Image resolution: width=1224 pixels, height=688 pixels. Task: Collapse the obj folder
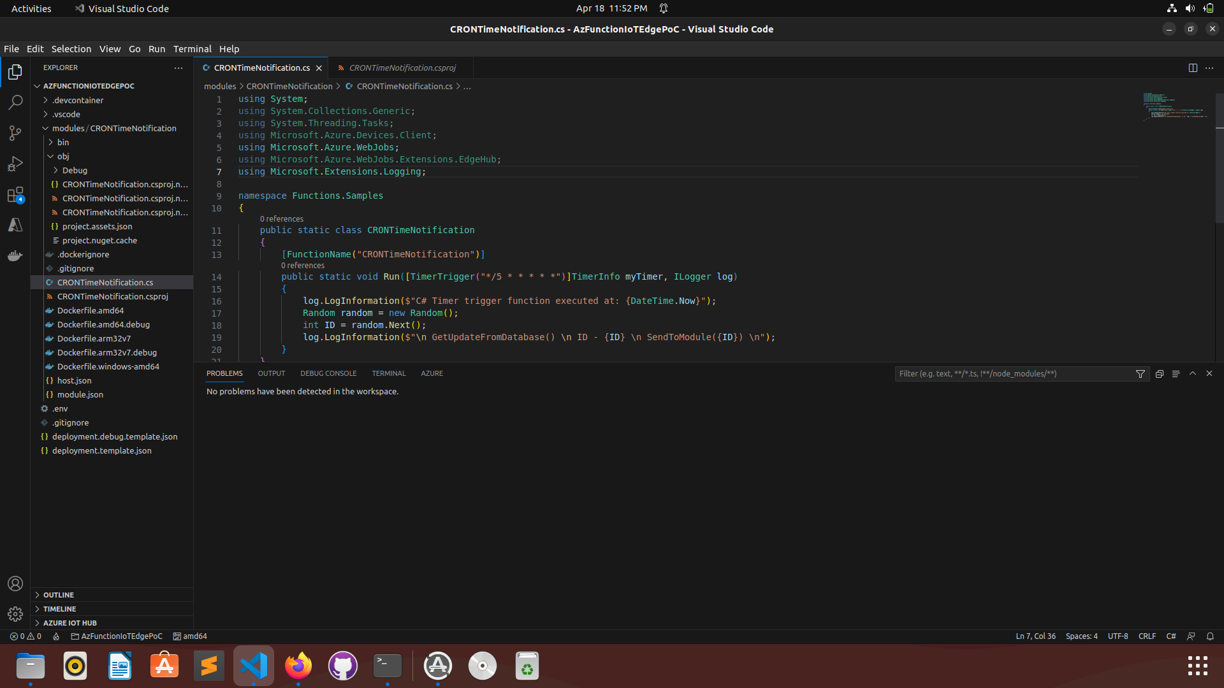(x=62, y=156)
